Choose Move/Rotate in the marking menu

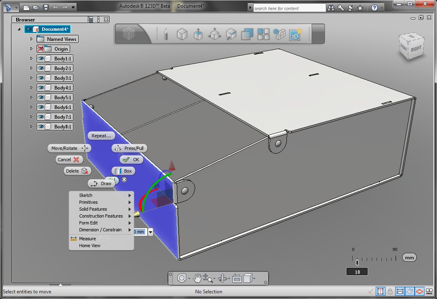coord(69,148)
